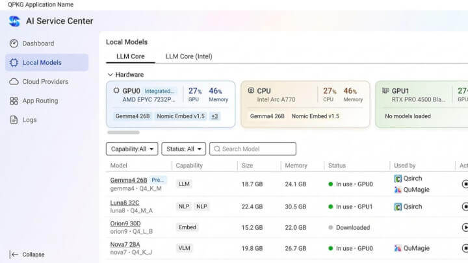Click the Gemma4 26B chip on GPU0 card

(x=133, y=116)
